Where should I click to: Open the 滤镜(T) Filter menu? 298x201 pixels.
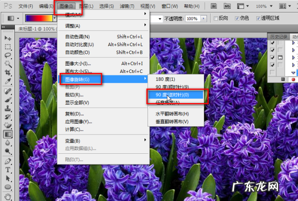127,6
